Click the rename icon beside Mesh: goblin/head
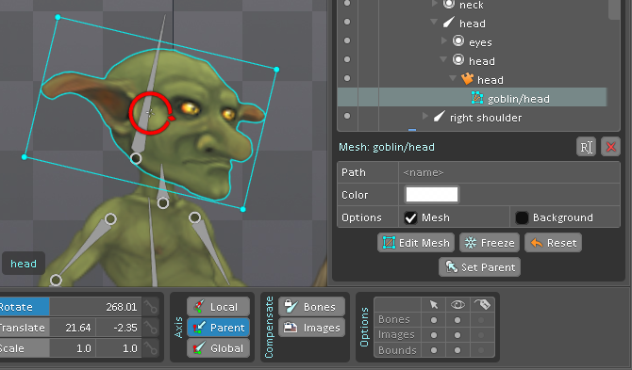 click(586, 147)
